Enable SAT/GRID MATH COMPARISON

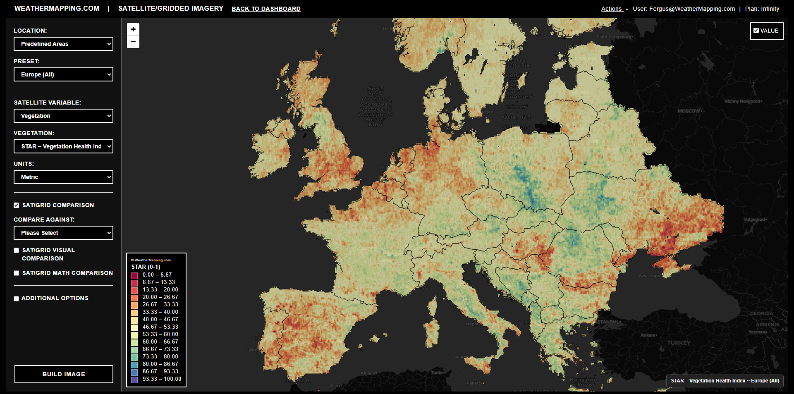click(x=17, y=273)
